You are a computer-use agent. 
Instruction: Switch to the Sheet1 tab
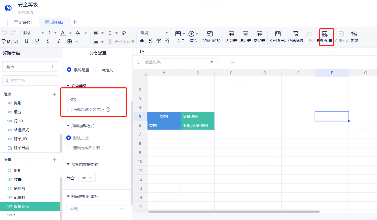click(23, 22)
